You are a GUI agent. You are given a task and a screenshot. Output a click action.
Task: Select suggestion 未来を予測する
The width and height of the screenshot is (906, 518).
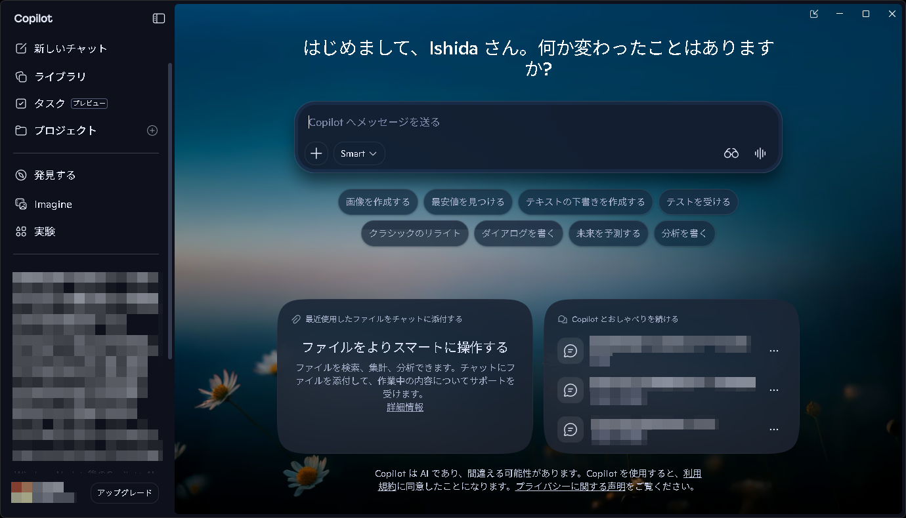point(609,233)
